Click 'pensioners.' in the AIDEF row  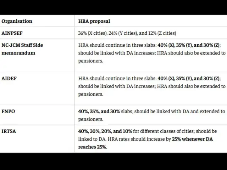(91, 95)
